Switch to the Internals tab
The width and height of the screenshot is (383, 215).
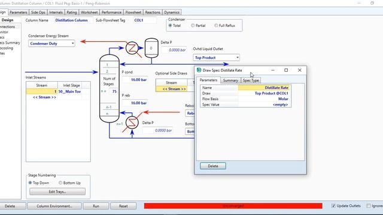(56, 12)
